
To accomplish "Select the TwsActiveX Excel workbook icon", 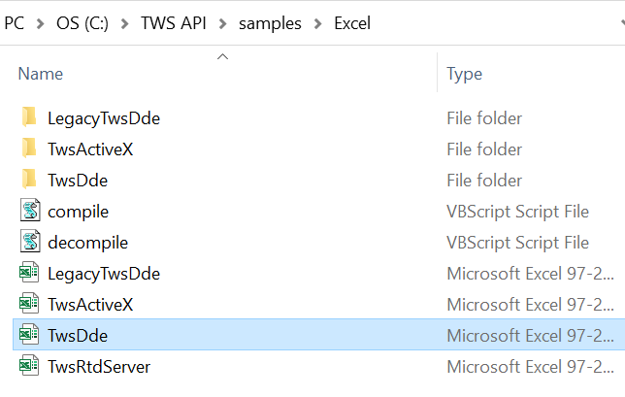I will (x=29, y=303).
